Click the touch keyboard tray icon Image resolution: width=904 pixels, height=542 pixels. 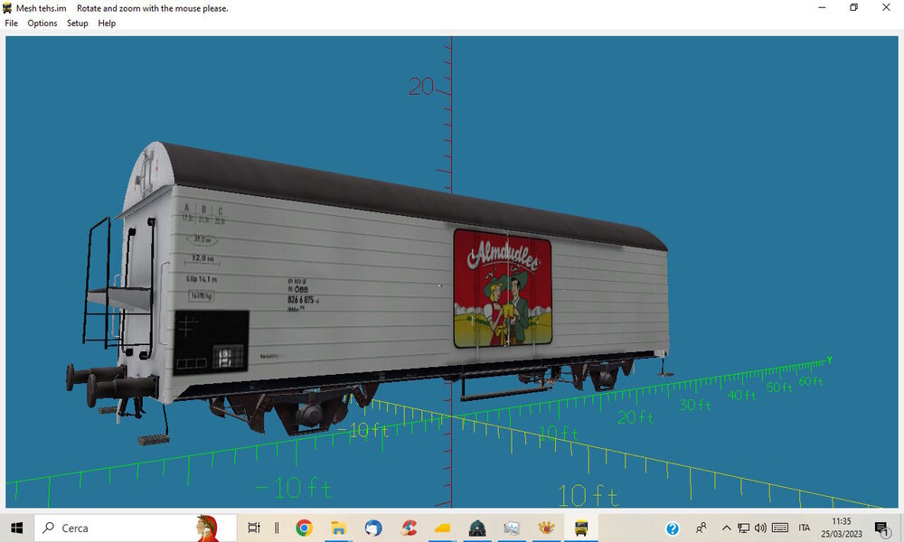[x=780, y=528]
